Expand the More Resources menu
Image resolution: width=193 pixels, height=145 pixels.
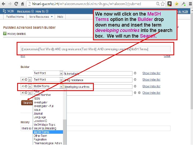point(41,17)
